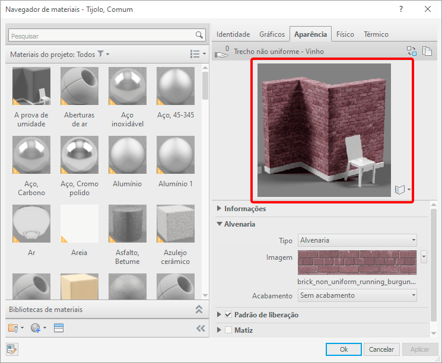442x363 pixels.
Task: Open the help question mark
Action: pyautogui.click(x=401, y=9)
